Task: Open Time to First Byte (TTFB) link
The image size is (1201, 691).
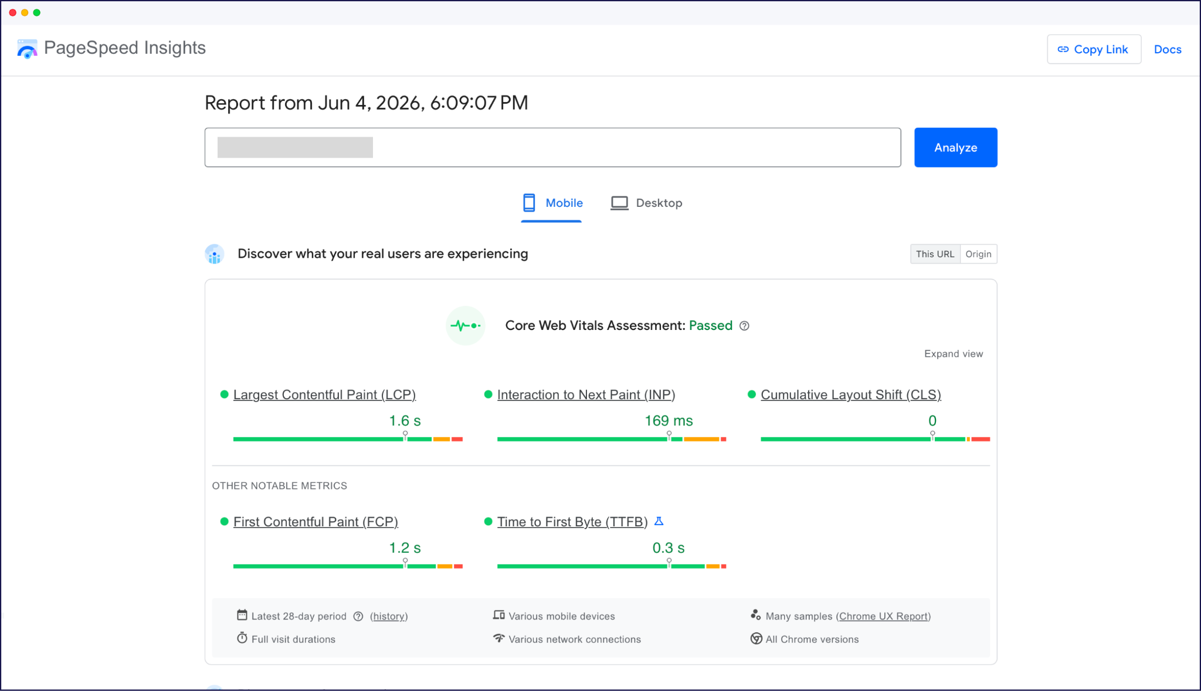Action: click(x=572, y=522)
